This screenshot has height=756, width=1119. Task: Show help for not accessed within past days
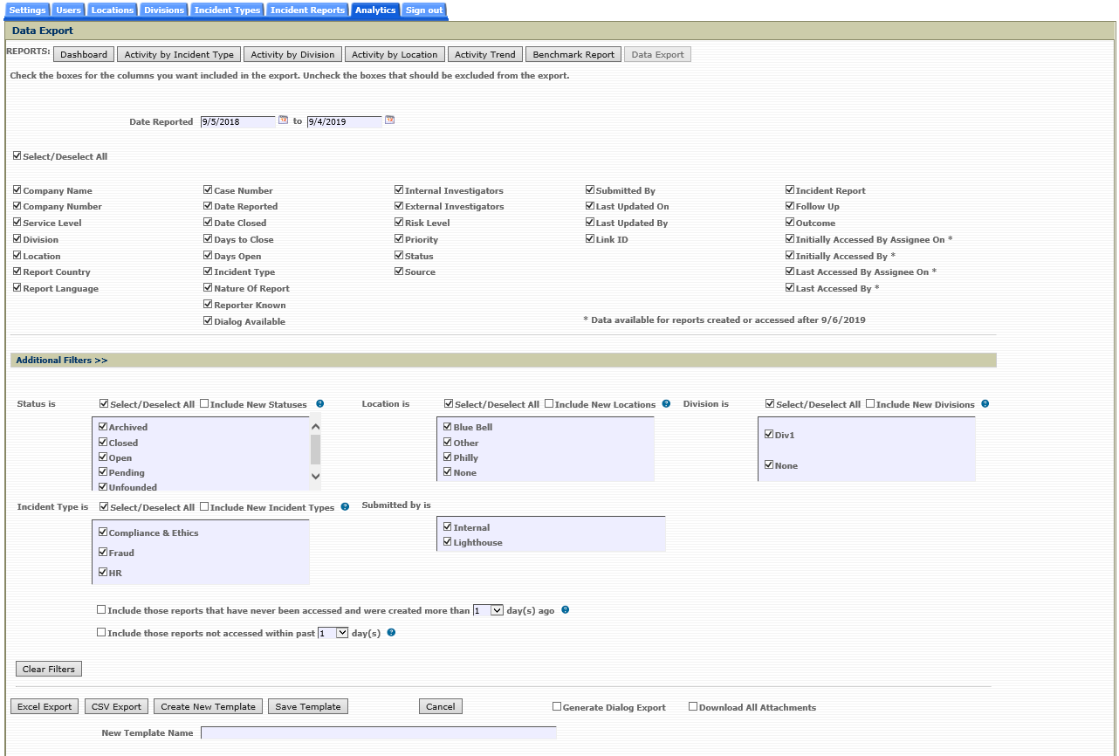pyautogui.click(x=391, y=632)
